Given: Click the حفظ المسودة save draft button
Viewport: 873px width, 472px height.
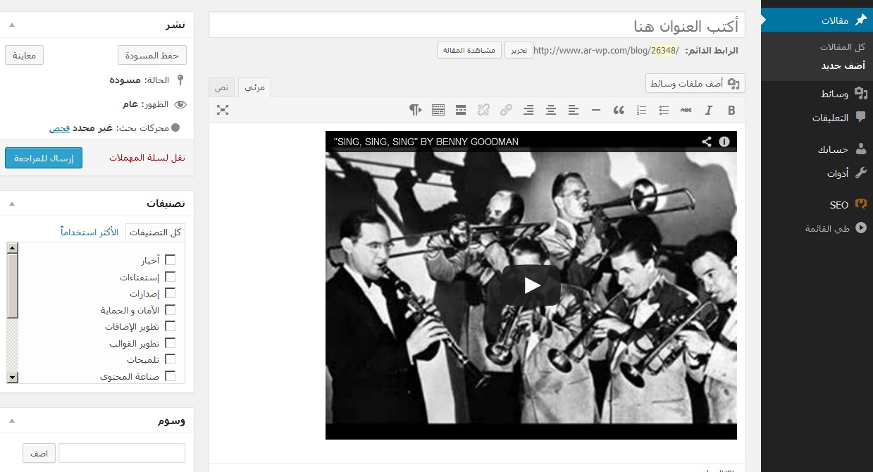Looking at the screenshot, I should pos(151,55).
